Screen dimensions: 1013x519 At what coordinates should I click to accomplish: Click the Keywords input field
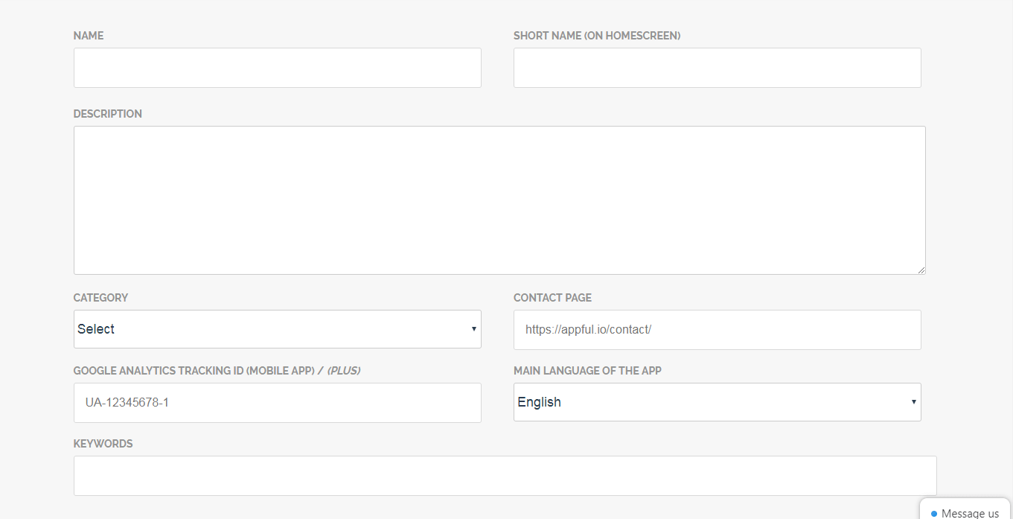(x=505, y=474)
